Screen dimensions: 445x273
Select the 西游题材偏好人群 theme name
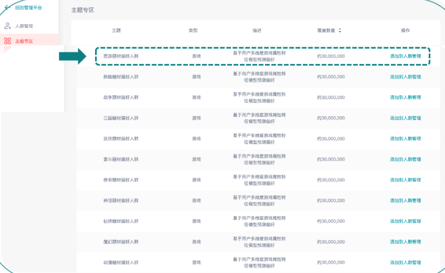[120, 56]
